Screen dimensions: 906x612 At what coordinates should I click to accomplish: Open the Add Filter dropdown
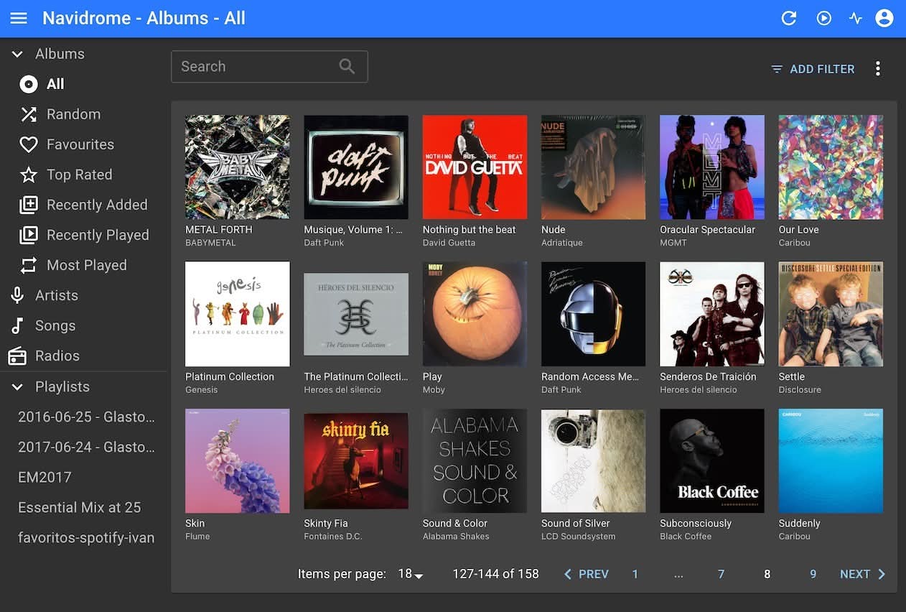[x=813, y=69]
